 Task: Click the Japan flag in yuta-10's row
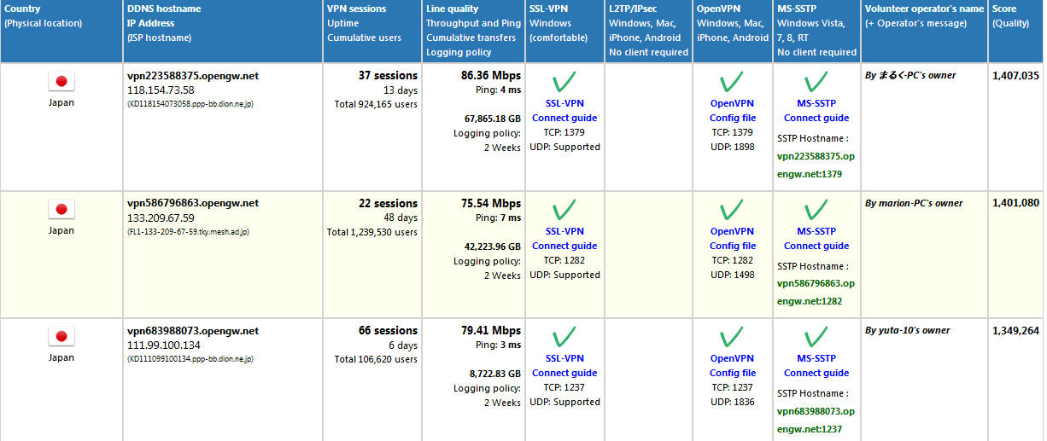tap(61, 337)
